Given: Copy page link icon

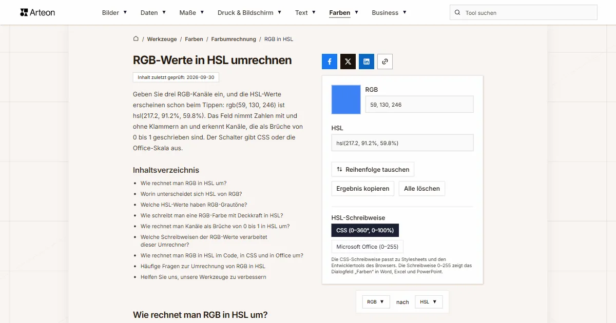Looking at the screenshot, I should tap(385, 62).
